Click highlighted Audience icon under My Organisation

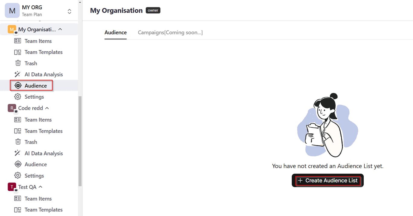pyautogui.click(x=18, y=86)
